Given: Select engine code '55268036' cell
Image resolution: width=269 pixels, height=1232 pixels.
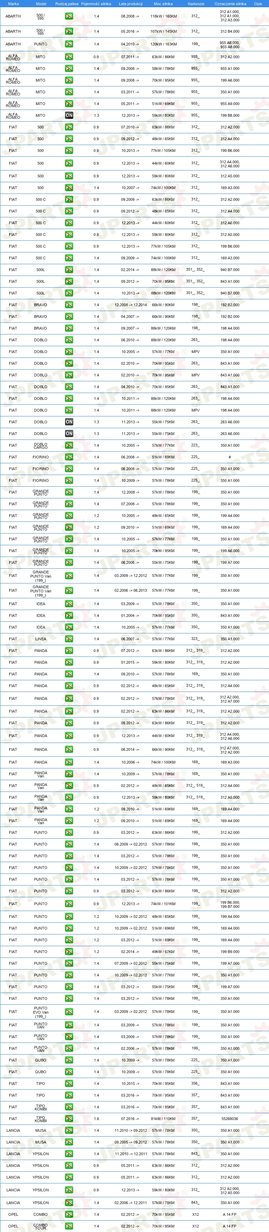Looking at the screenshot, I should (230, 1119).
